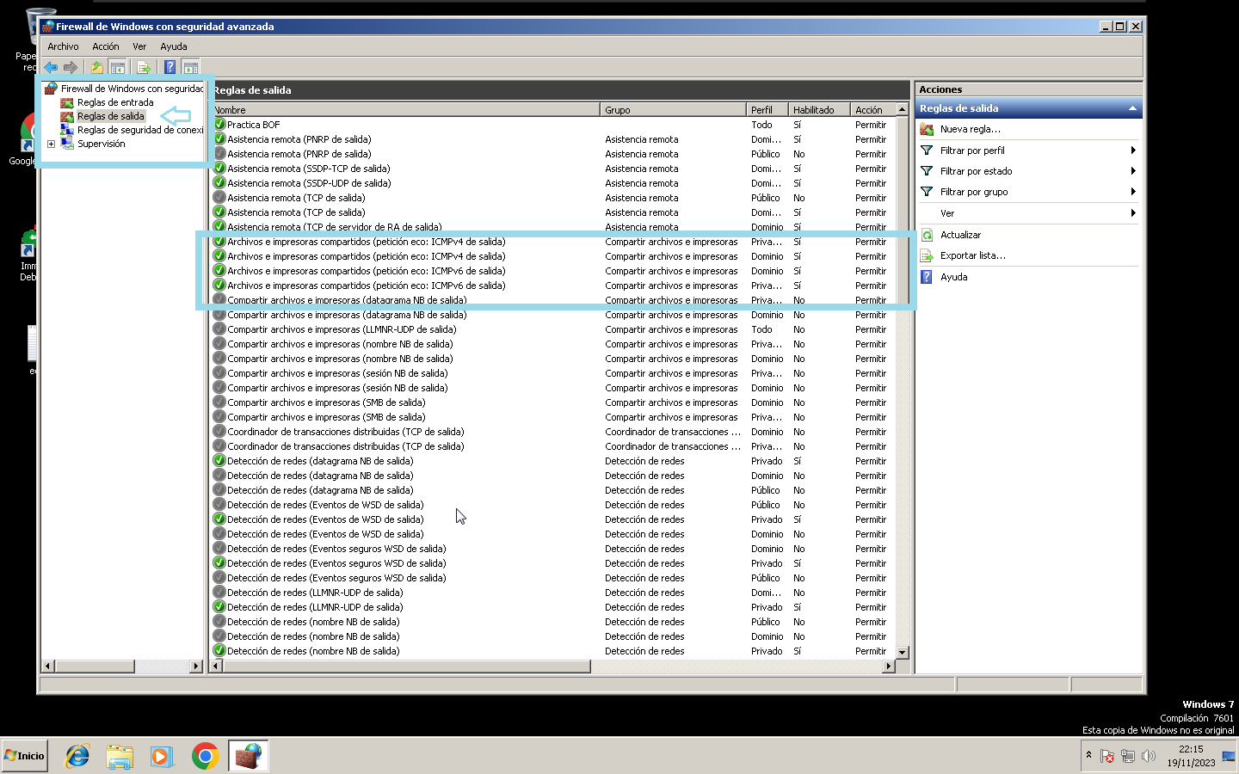Screen dimensions: 1239x774
Task: Click Ayuda in the Acciones pane
Action: tap(953, 277)
